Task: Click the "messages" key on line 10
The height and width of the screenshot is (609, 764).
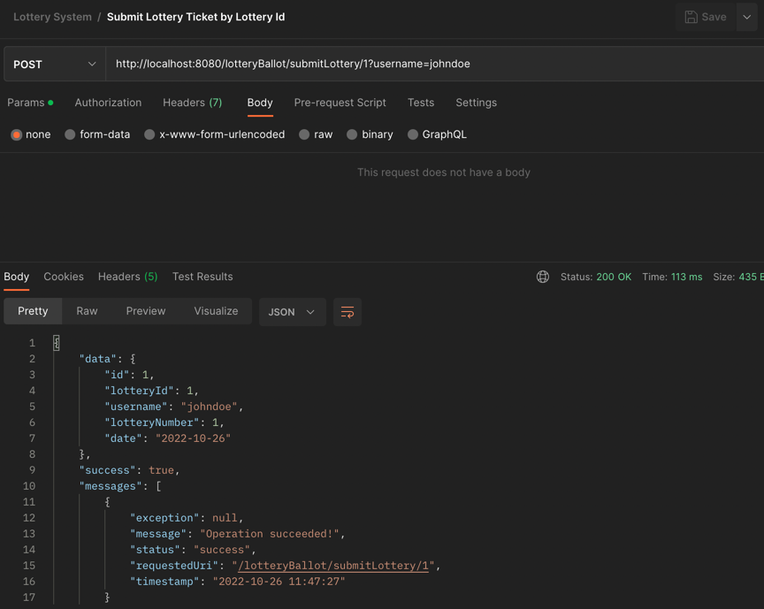Action: 111,486
